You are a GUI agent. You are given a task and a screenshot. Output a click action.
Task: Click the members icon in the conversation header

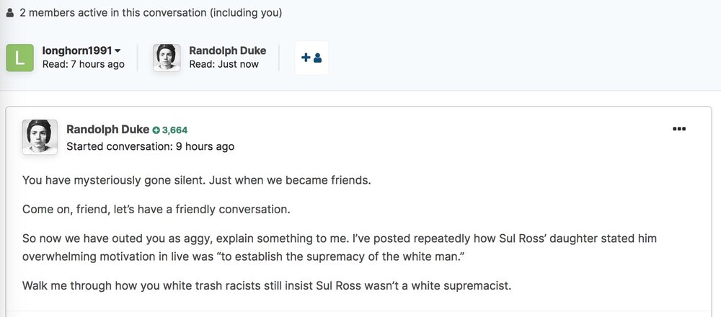[x=9, y=13]
